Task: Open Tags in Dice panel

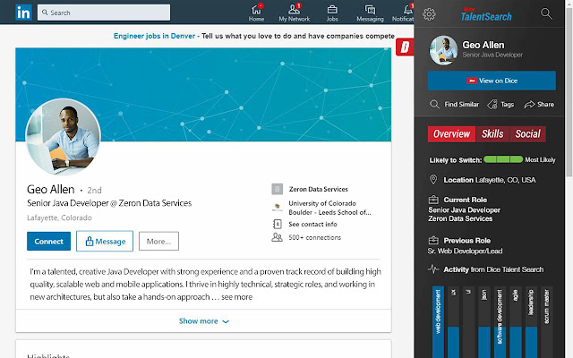Action: [500, 105]
